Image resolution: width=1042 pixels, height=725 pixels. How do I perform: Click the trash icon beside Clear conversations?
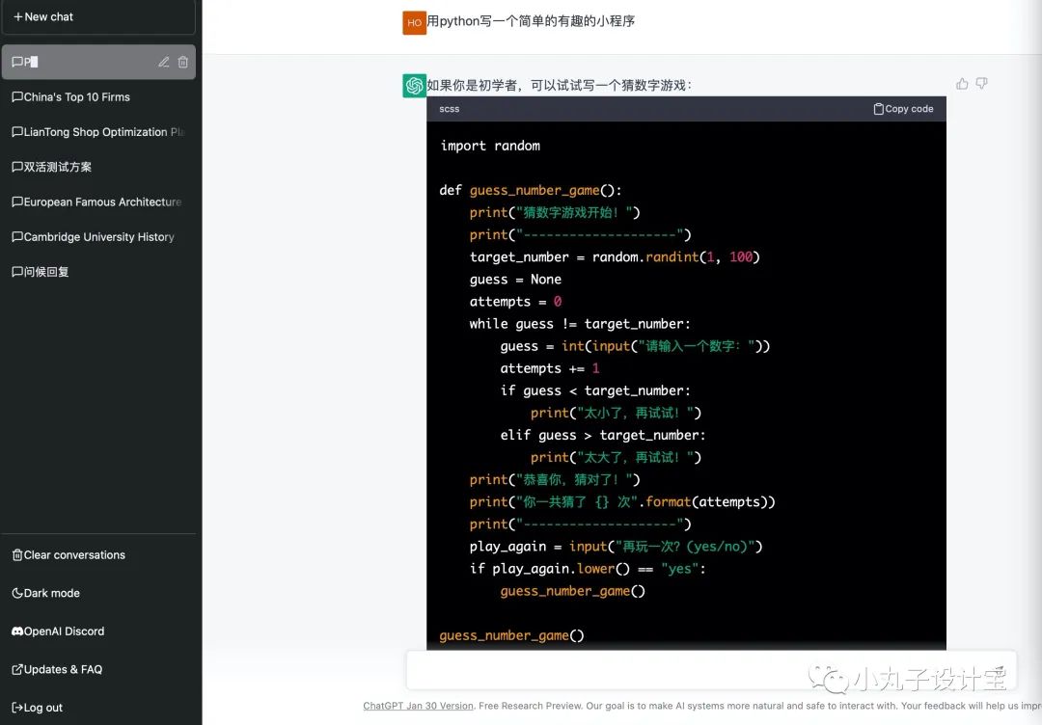point(17,555)
